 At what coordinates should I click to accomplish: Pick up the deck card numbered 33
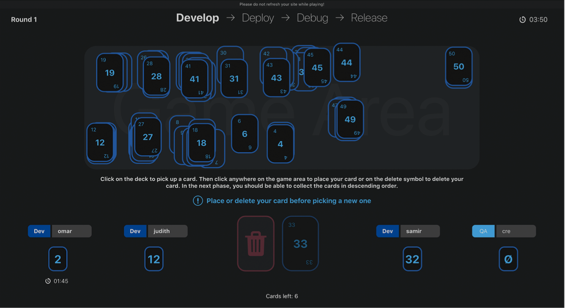click(x=300, y=244)
